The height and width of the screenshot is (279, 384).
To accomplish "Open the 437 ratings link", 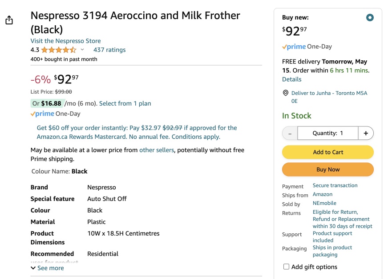I will (x=109, y=50).
